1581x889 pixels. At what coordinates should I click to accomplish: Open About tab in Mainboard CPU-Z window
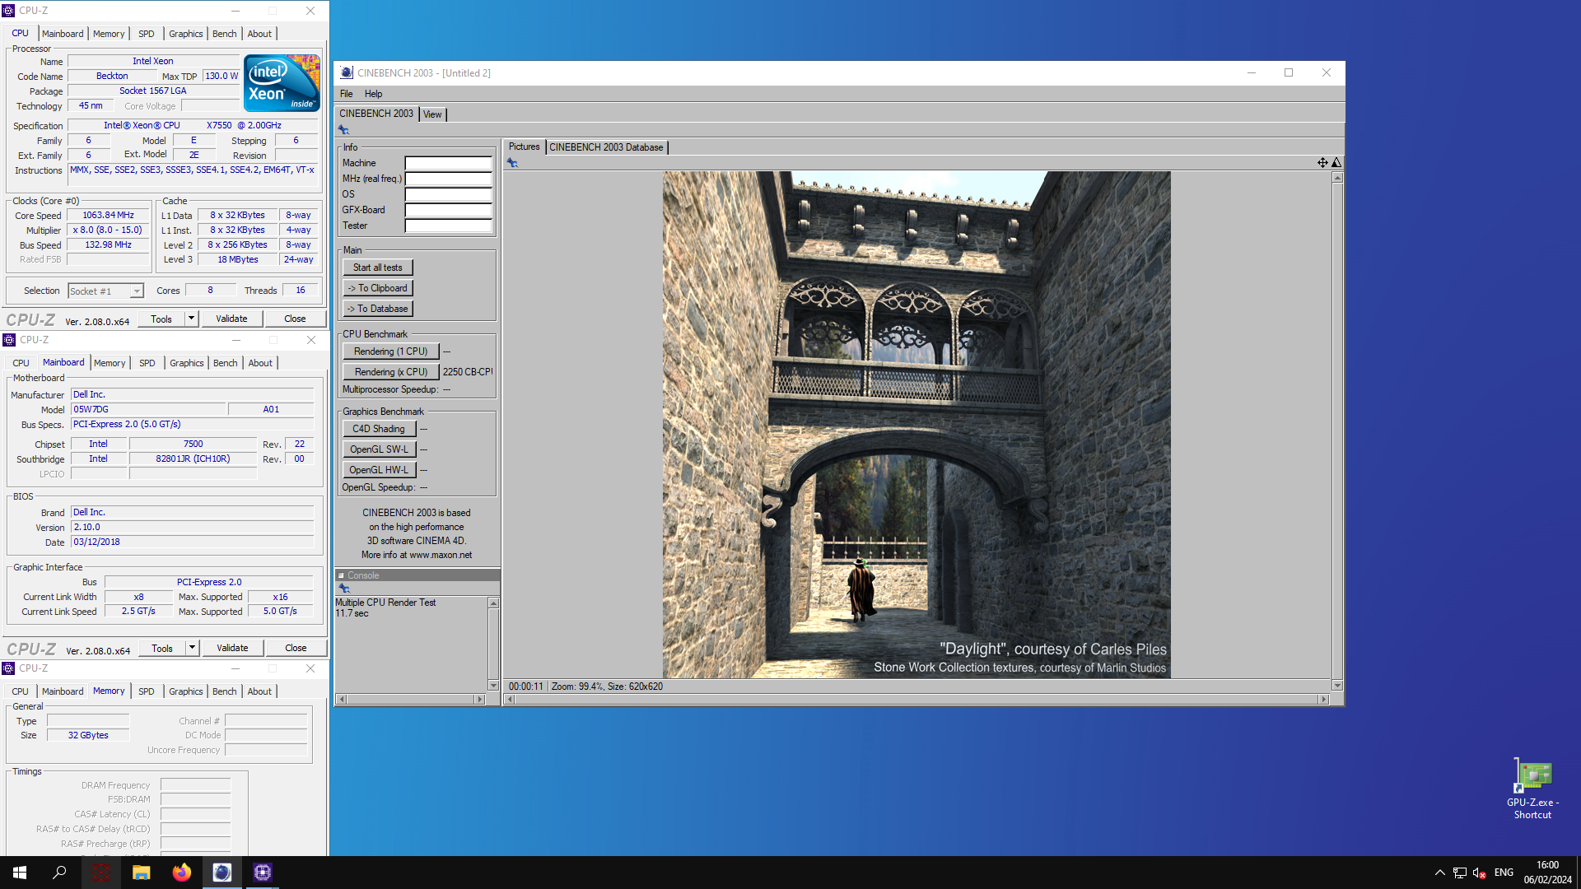260,363
